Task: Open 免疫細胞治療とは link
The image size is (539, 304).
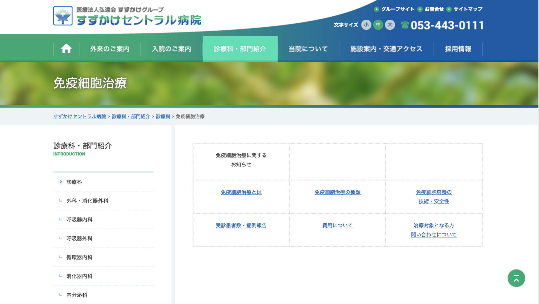Action: click(x=241, y=192)
